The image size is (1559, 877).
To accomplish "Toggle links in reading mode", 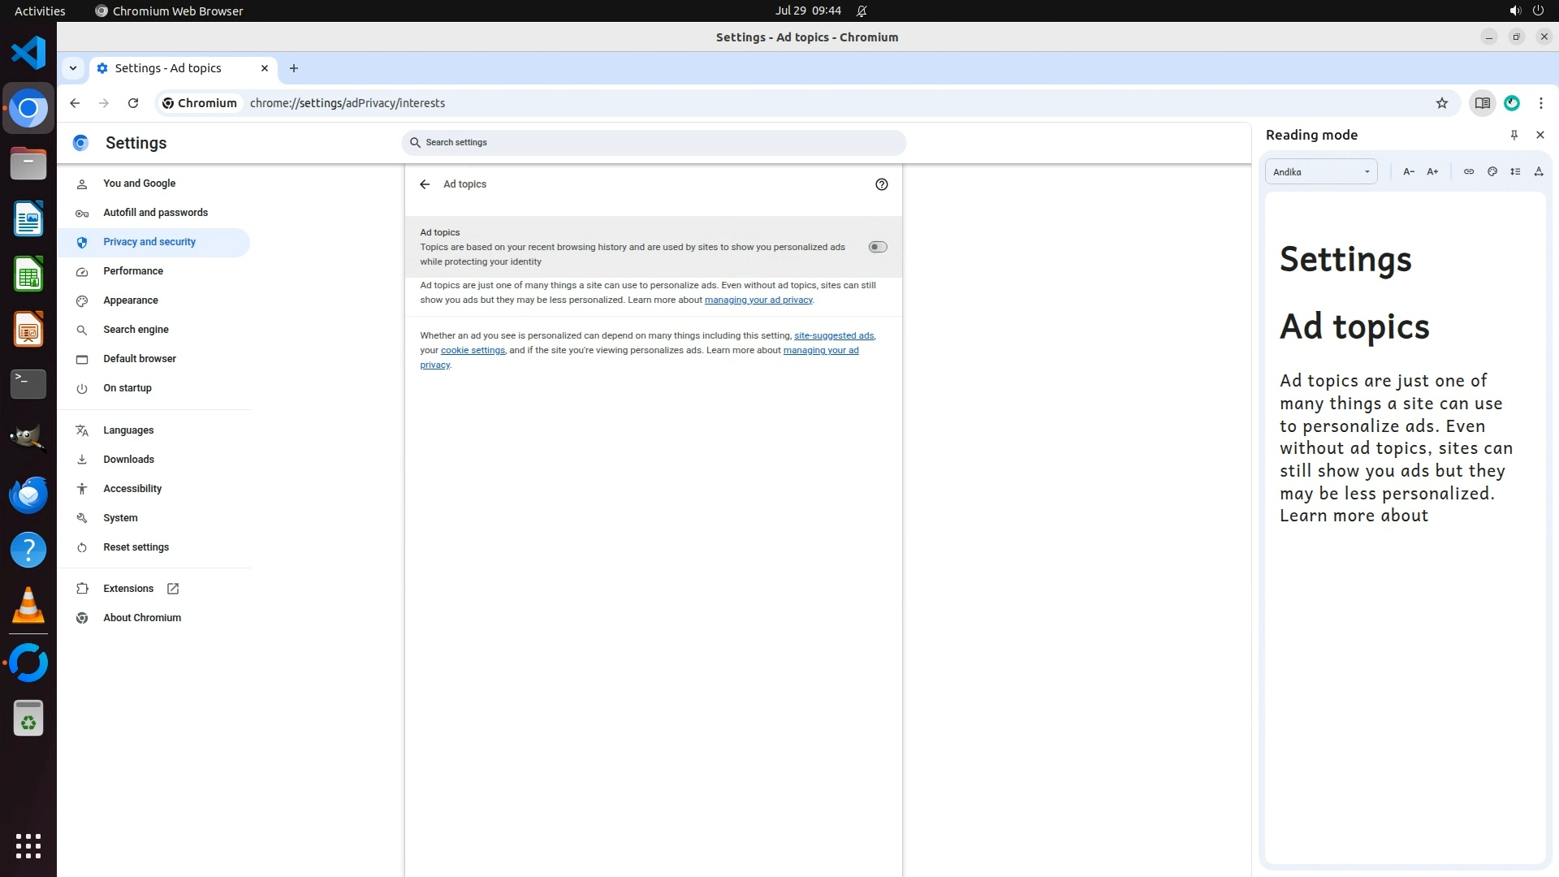I will point(1469,171).
